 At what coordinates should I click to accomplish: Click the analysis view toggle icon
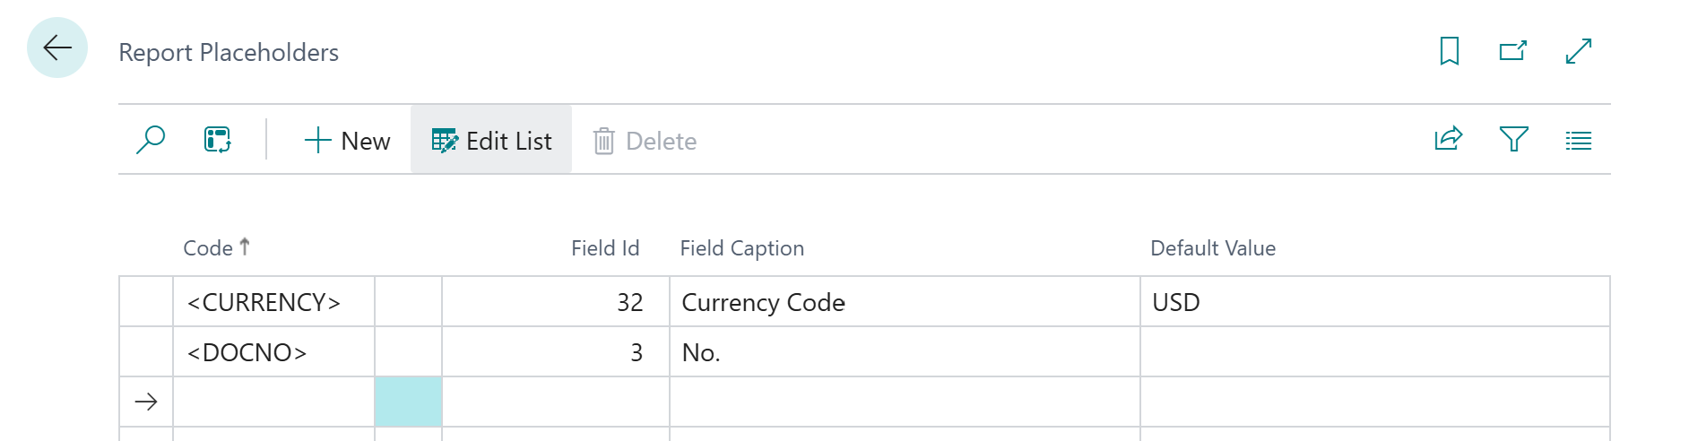coord(217,140)
